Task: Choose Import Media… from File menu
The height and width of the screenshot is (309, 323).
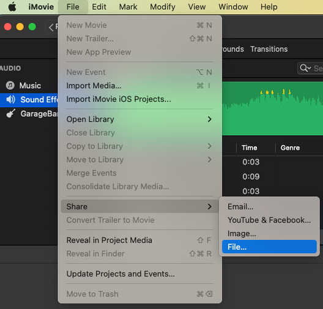Action: pyautogui.click(x=139, y=86)
